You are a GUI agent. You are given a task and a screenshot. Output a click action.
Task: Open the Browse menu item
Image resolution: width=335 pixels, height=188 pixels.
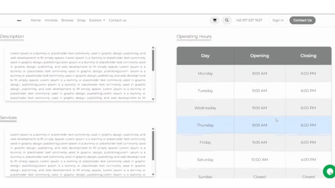pos(68,20)
